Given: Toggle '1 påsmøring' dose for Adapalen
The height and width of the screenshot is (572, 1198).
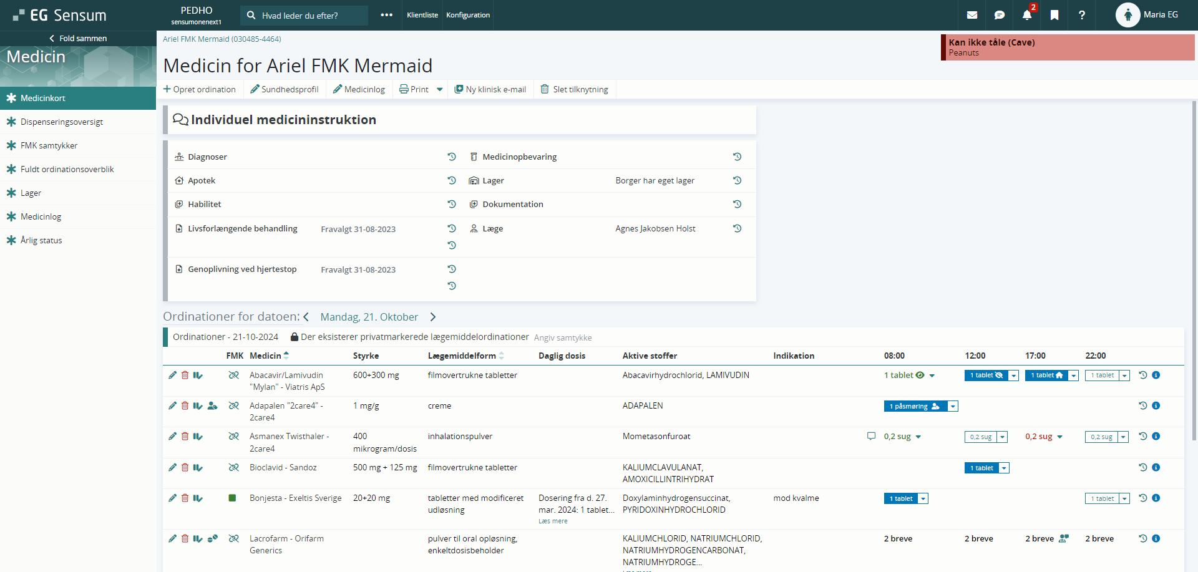Looking at the screenshot, I should (915, 406).
